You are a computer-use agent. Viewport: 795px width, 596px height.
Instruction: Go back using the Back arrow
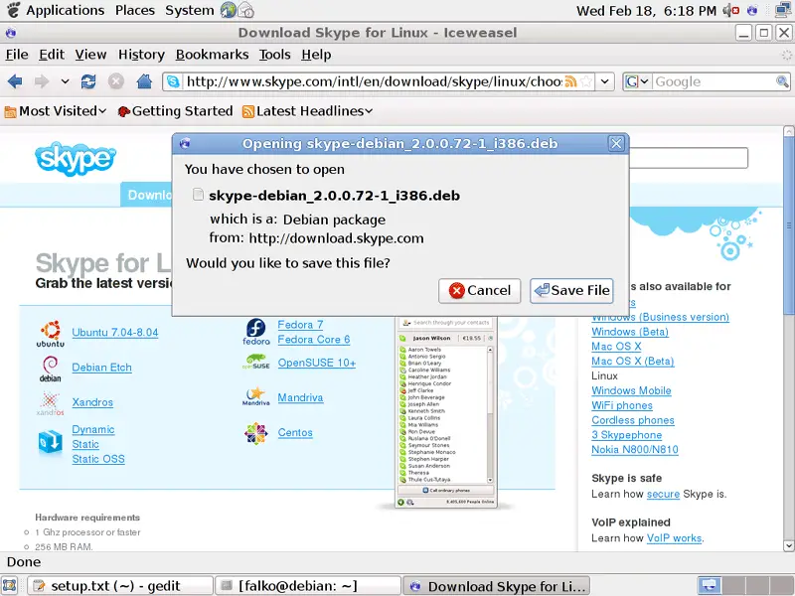point(15,81)
